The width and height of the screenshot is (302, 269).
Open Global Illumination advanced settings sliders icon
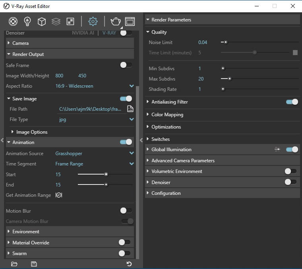277,149
